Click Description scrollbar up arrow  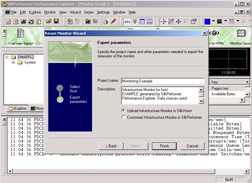(201, 90)
